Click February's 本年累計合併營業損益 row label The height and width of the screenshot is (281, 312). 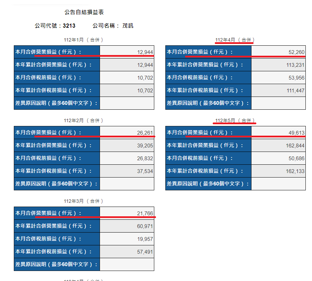coord(54,146)
